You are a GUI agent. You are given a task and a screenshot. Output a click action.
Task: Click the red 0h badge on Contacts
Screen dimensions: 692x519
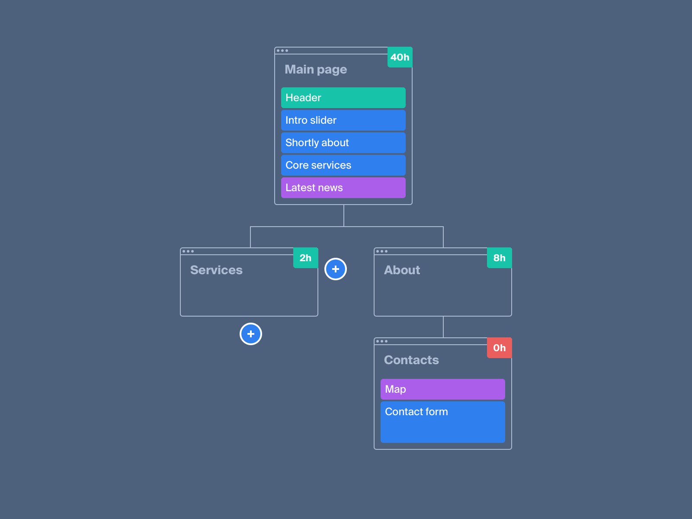click(500, 348)
